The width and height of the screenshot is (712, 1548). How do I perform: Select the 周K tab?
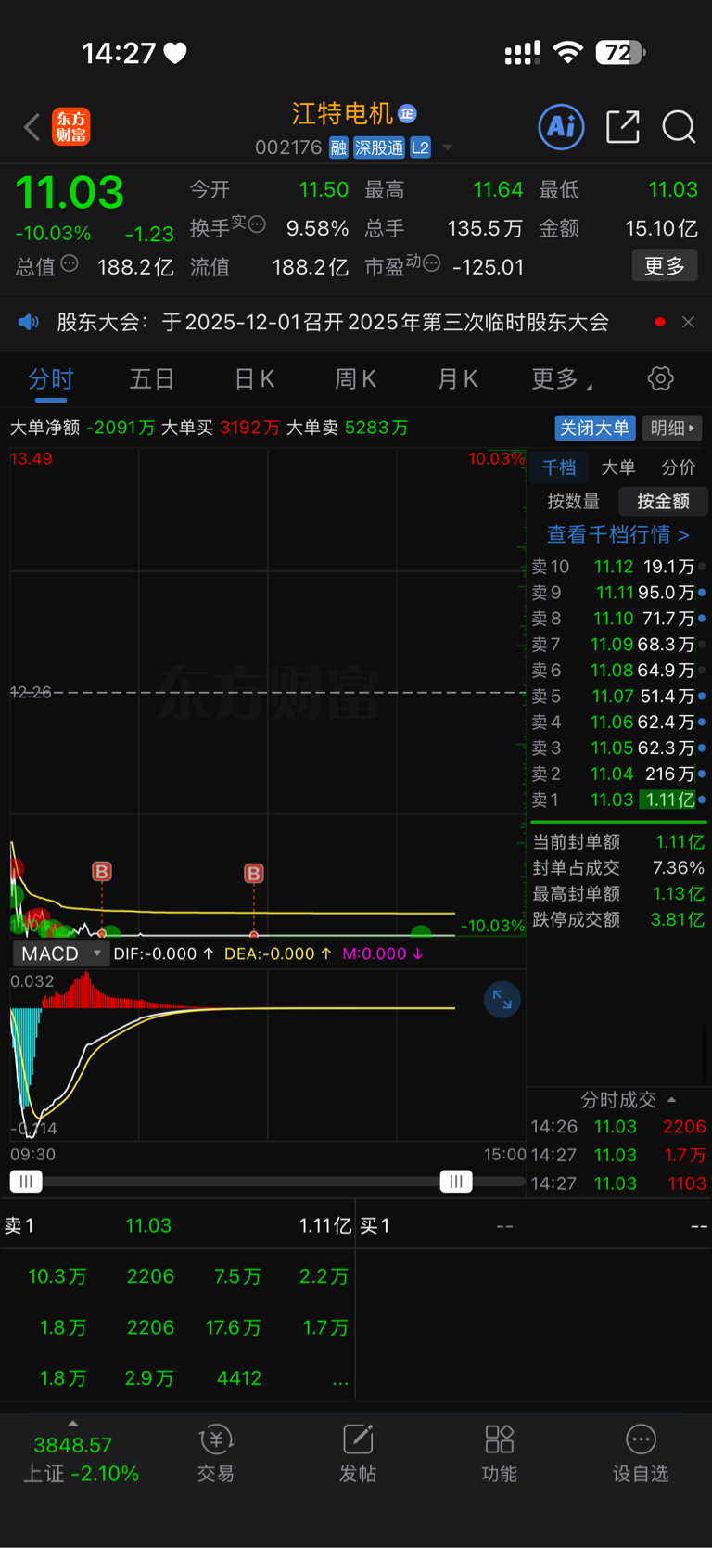pos(355,378)
